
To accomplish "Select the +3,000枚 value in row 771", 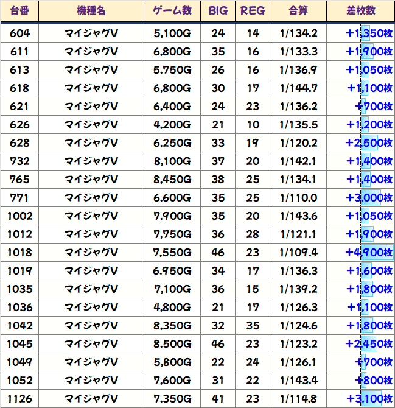I will point(369,198).
